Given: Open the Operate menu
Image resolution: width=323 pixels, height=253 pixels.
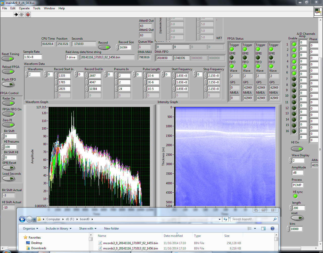Looking at the screenshot, I should [x=24, y=8].
